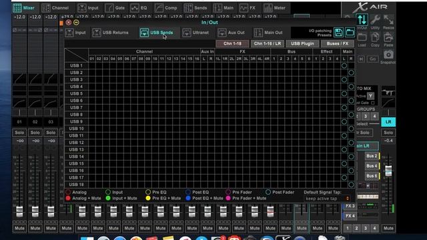Apply Buses / FX routing preset
Viewport: 427px width, 240px height.
tap(338, 43)
